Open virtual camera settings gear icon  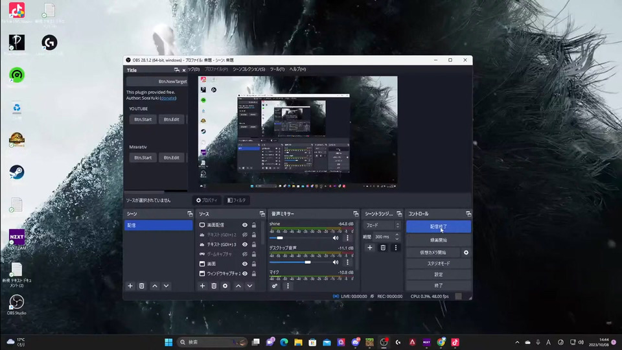click(466, 252)
